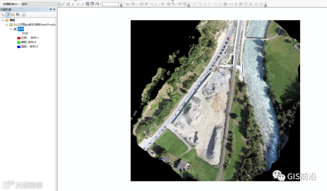Switch to List By Drawing Order
This screenshot has width=327, height=191.
pos(3,15)
